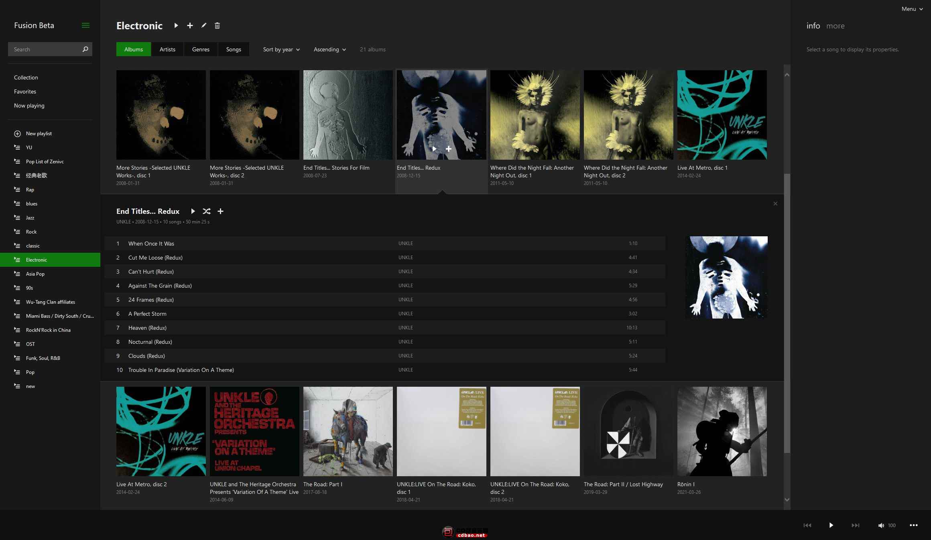Go to Favorites
931x540 pixels.
click(25, 91)
